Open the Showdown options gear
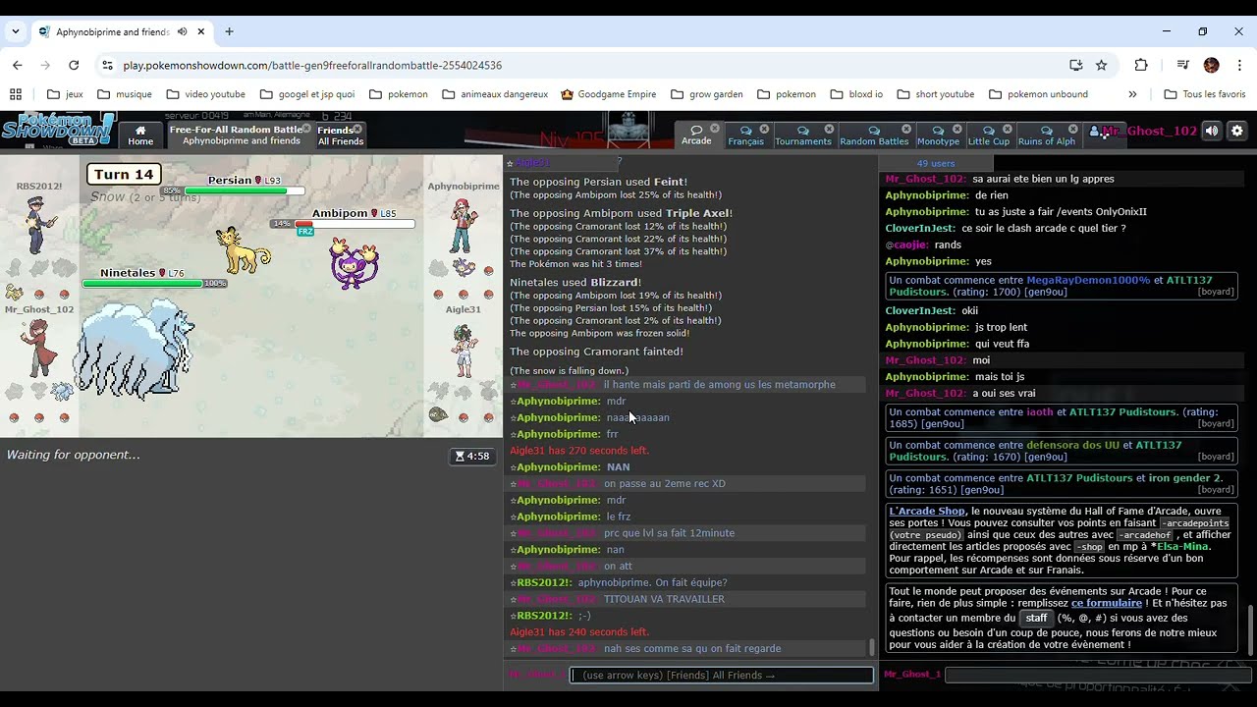The width and height of the screenshot is (1257, 707). tap(1237, 131)
